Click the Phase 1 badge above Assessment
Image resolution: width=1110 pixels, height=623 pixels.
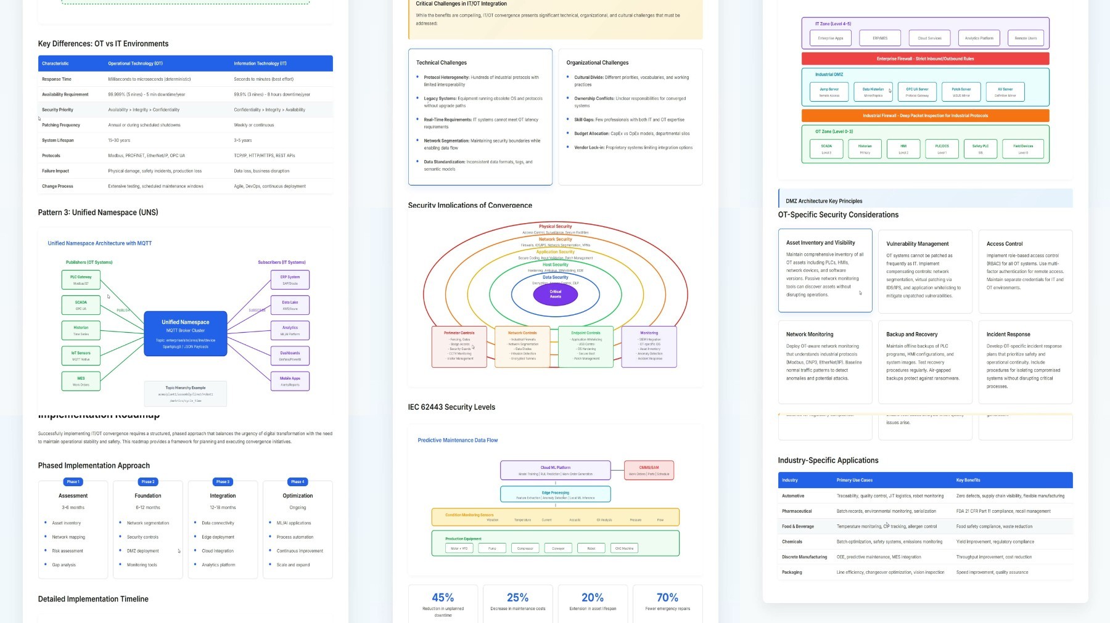click(73, 482)
